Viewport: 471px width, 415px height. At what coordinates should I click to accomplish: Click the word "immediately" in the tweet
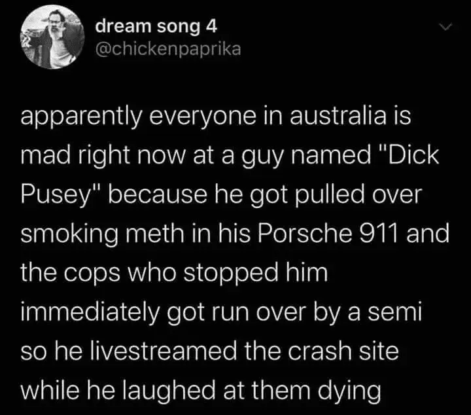(x=90, y=312)
